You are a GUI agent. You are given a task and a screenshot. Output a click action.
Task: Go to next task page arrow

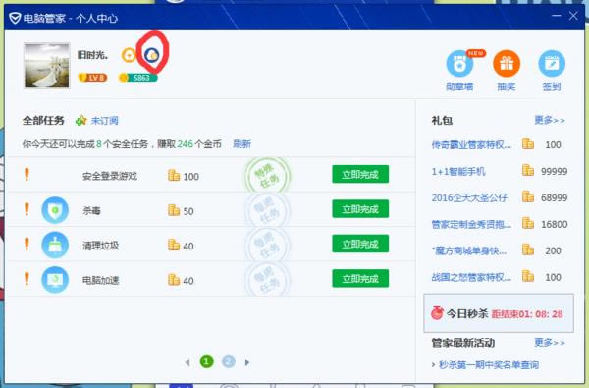pos(247,362)
